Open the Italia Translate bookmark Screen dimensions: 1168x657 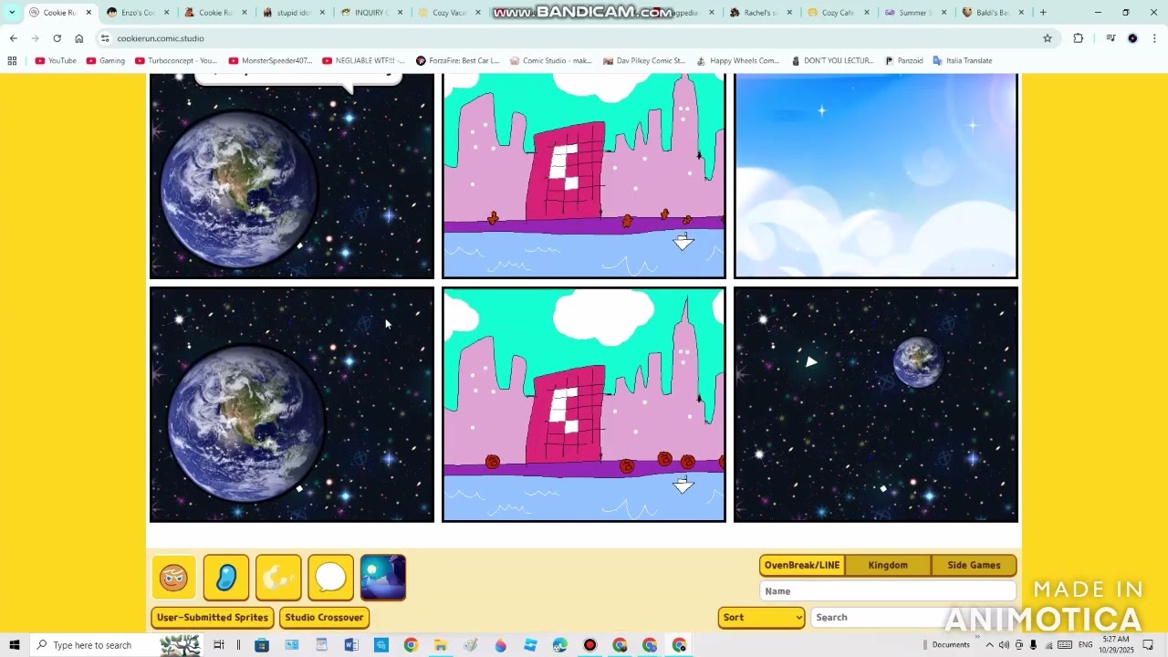pyautogui.click(x=962, y=61)
